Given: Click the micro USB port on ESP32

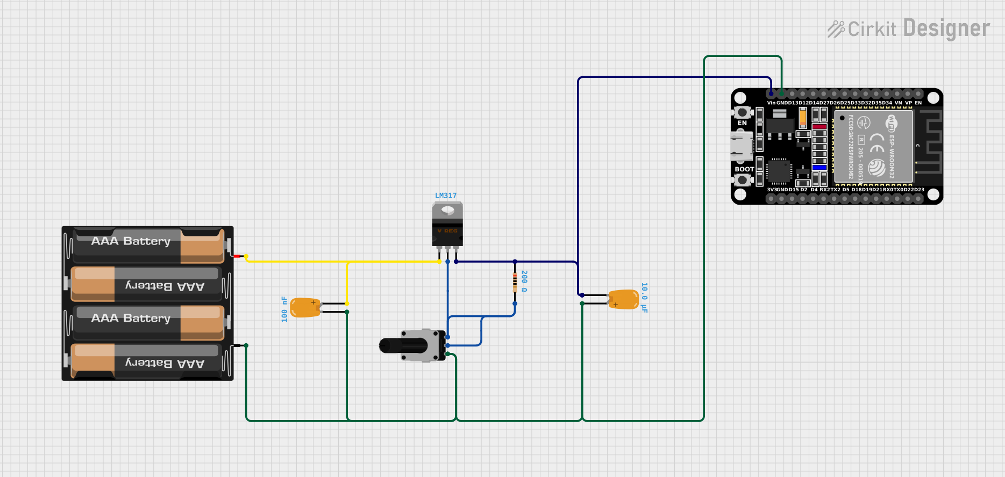Looking at the screenshot, I should click(741, 146).
